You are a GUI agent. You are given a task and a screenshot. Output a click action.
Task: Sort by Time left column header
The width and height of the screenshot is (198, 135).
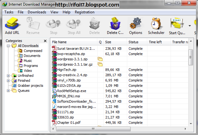point(159,42)
